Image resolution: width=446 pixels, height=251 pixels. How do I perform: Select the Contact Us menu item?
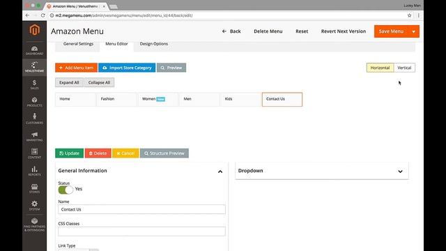pos(282,99)
